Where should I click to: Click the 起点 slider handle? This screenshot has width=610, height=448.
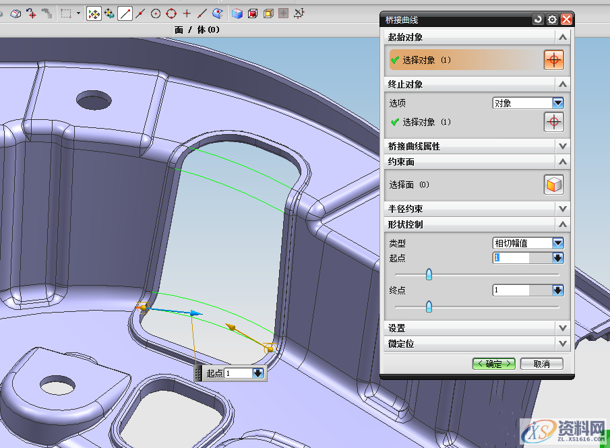(429, 274)
